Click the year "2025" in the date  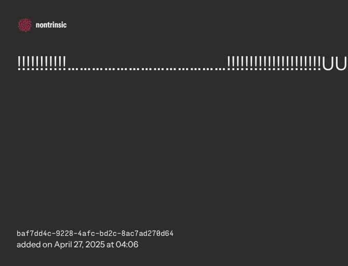tap(96, 245)
